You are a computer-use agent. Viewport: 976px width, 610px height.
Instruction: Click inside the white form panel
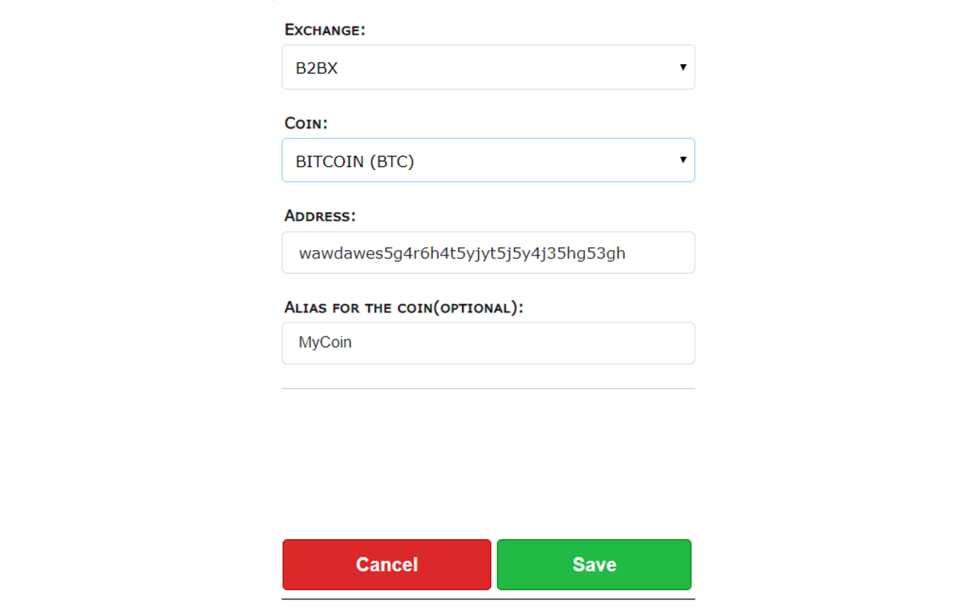click(488, 457)
